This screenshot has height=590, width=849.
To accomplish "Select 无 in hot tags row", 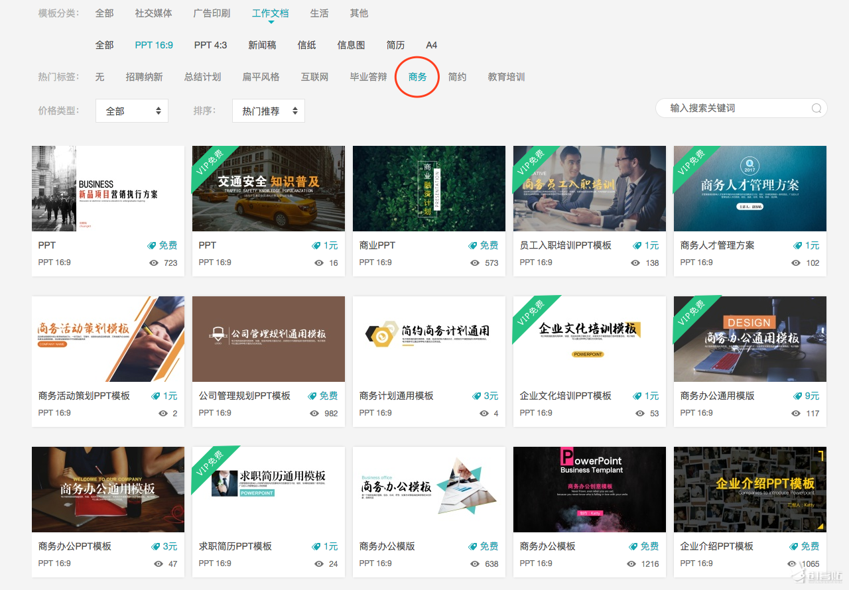I will [x=99, y=77].
